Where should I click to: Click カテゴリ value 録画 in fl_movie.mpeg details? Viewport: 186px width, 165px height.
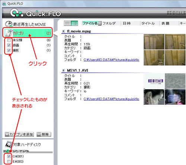pyautogui.click(x=87, y=48)
